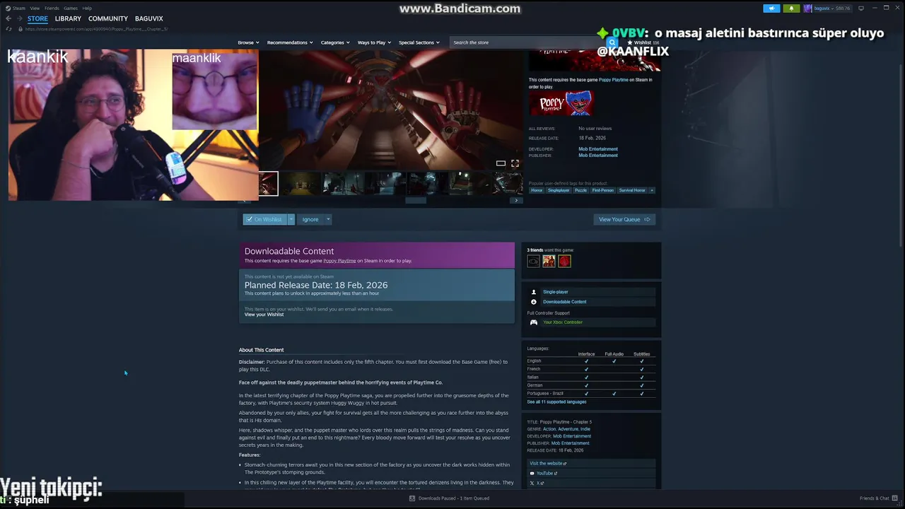Click the Steam logo menu
Image resolution: width=905 pixels, height=509 pixels.
pos(16,8)
